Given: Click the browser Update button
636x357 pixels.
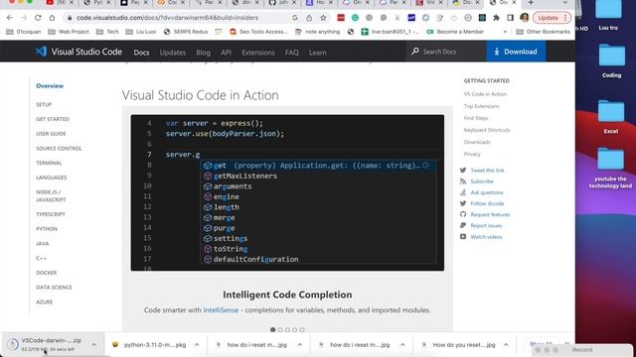Looking at the screenshot, I should click(552, 18).
